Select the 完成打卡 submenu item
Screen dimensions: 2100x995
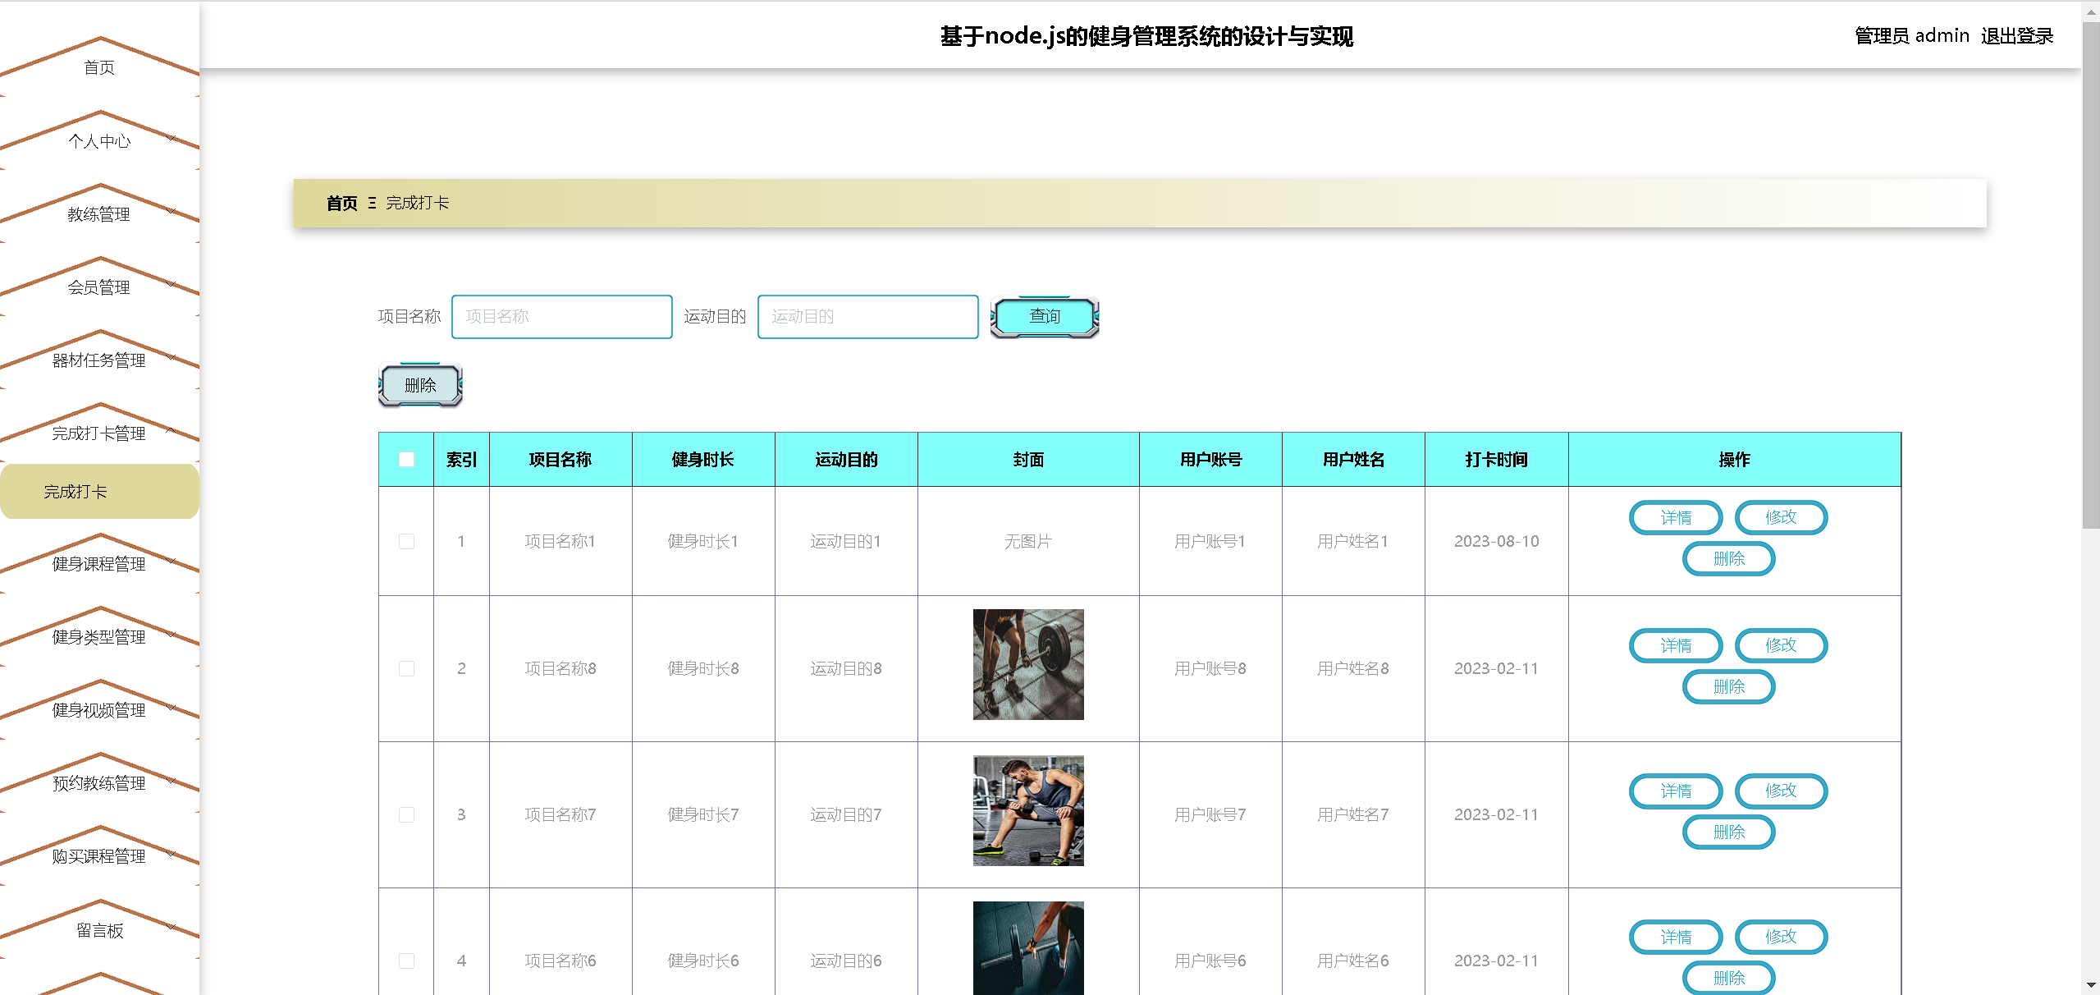coord(75,492)
